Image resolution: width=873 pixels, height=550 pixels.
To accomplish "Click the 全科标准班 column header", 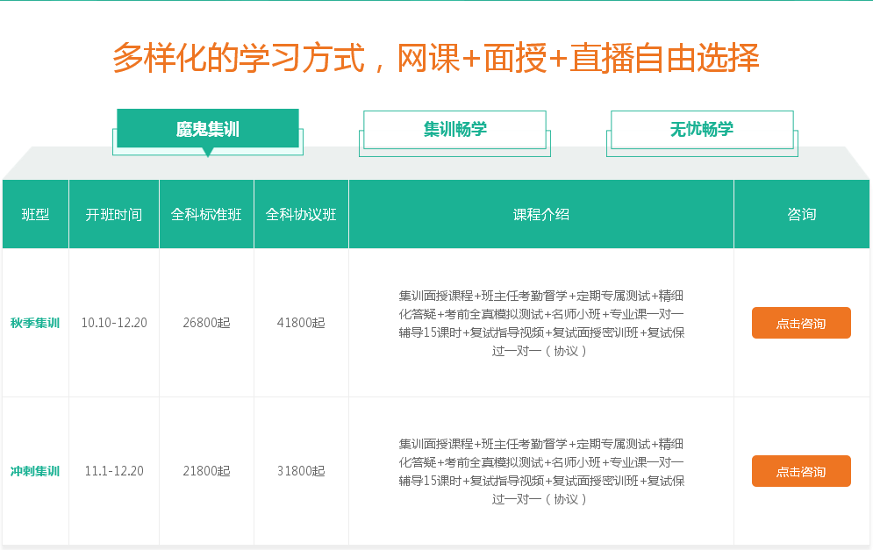I will [x=206, y=212].
